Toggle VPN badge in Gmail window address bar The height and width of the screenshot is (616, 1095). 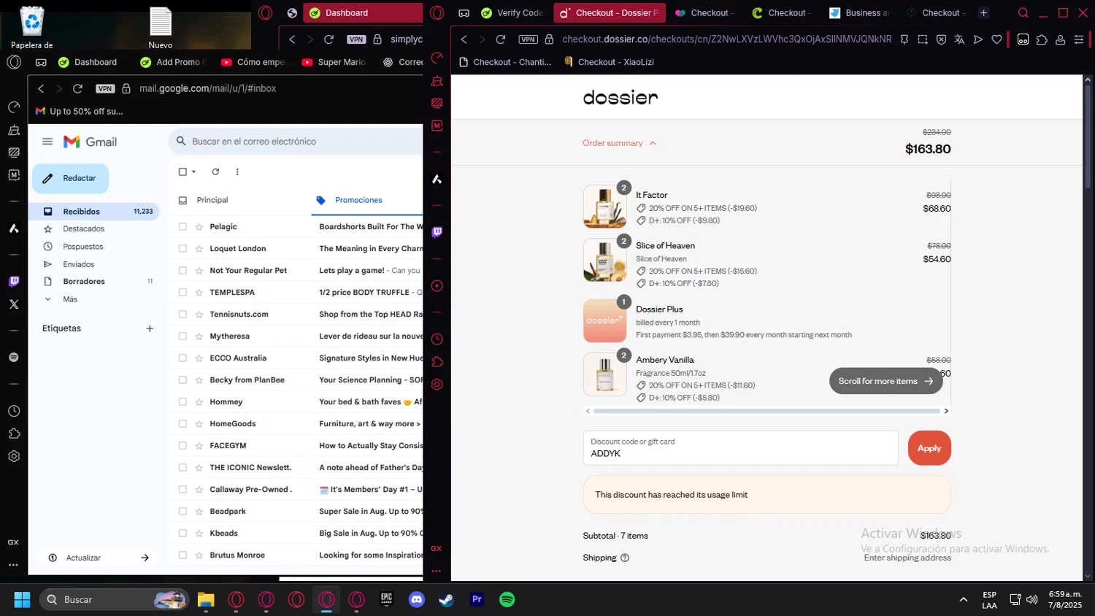(105, 88)
